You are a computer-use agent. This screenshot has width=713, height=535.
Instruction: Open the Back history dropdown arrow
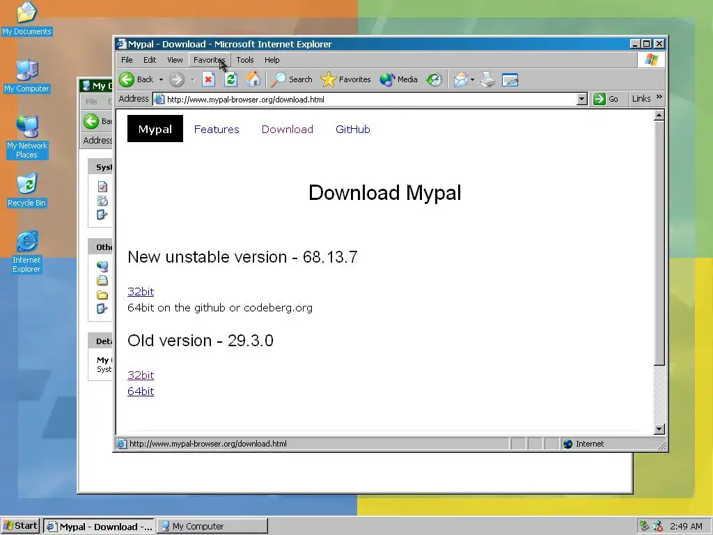pyautogui.click(x=161, y=79)
